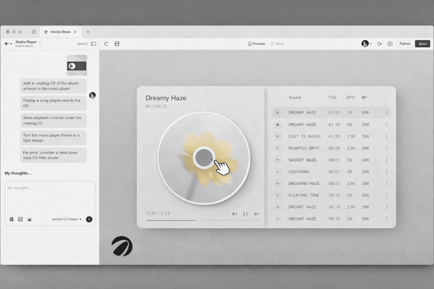This screenshot has height=289, width=434.
Task: Click the FLEATING TIME row icon
Action: [278, 195]
